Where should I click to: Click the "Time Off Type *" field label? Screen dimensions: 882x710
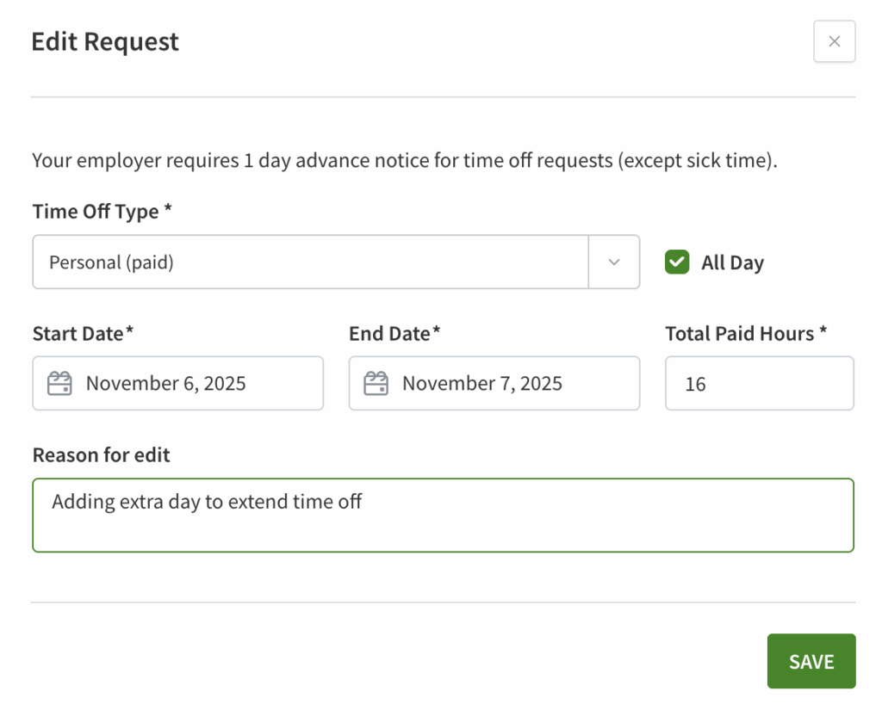[102, 212]
